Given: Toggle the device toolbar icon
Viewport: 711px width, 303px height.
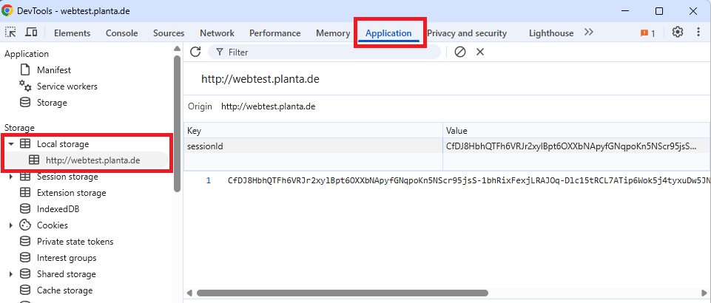Looking at the screenshot, I should [x=31, y=33].
